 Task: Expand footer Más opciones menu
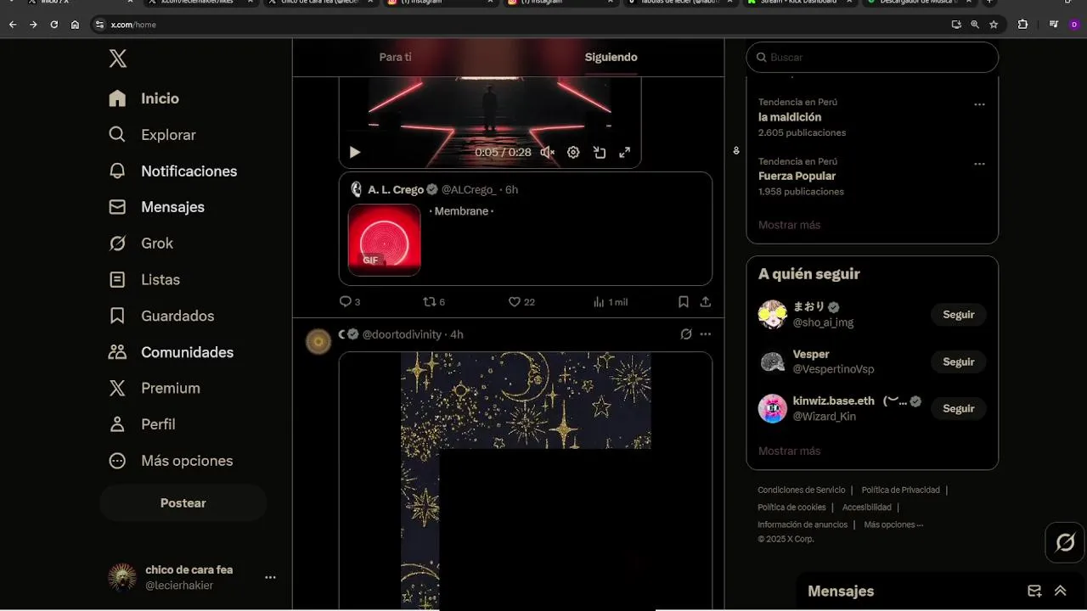893,525
